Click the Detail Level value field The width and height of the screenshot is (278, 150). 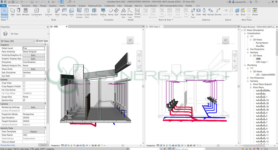33,48
